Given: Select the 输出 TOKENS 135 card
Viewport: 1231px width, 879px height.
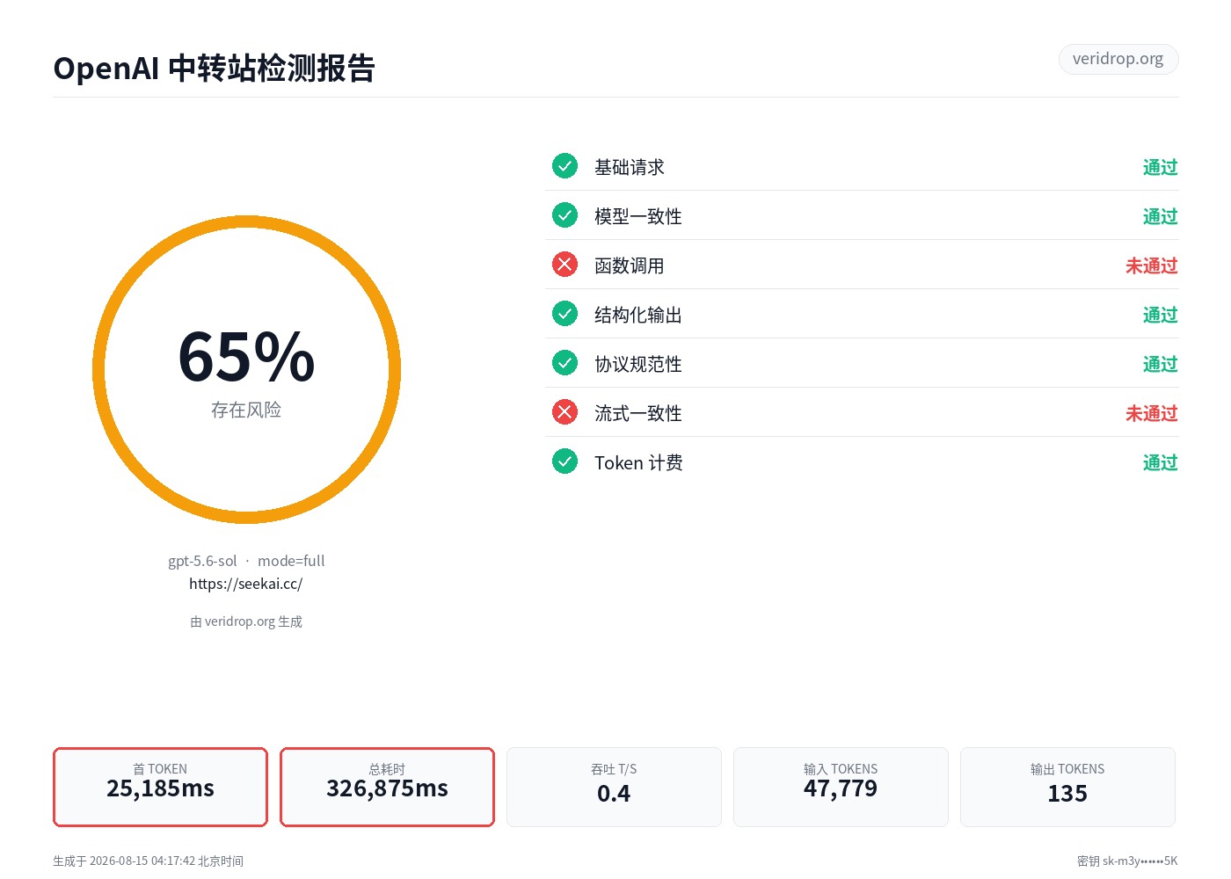Looking at the screenshot, I should (1067, 787).
